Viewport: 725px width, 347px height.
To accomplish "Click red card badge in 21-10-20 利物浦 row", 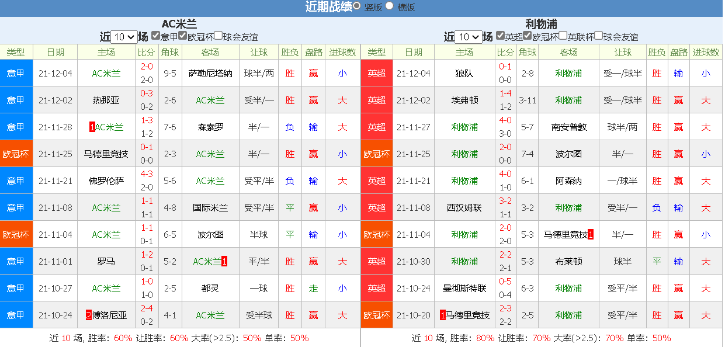I will tap(443, 315).
